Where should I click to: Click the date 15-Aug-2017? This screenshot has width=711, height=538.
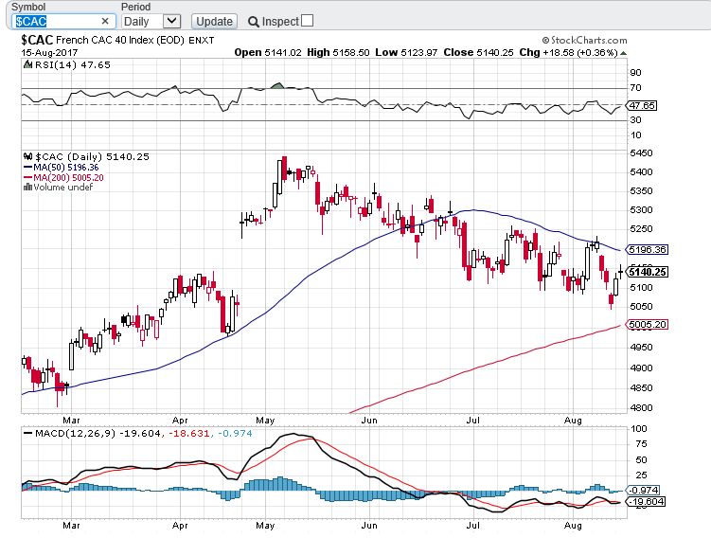(49, 53)
